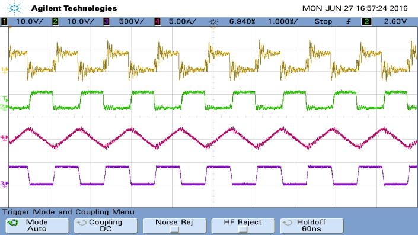Click the Trigger Mode and Coupling Menu title

[x=69, y=212]
